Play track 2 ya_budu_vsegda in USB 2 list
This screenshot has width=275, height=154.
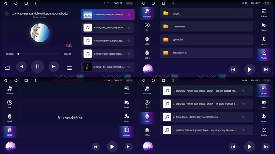(x=206, y=104)
